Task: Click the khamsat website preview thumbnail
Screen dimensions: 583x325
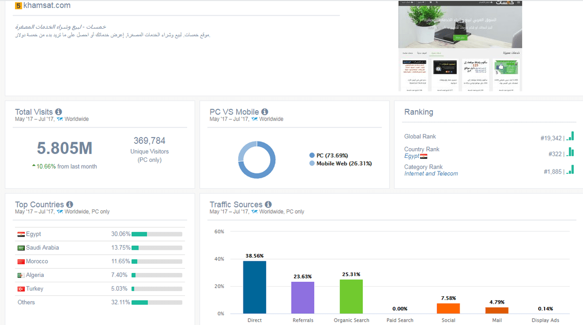Action: pyautogui.click(x=460, y=46)
